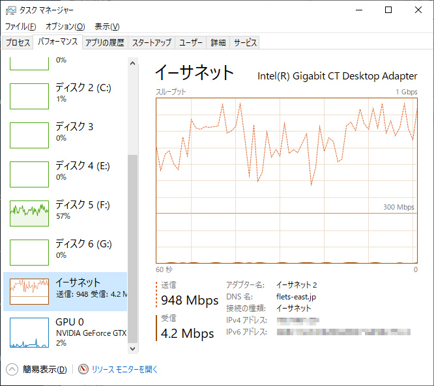This screenshot has width=434, height=386.
Task: Select the Disk 3 graph thumbnail
Action: [29, 135]
